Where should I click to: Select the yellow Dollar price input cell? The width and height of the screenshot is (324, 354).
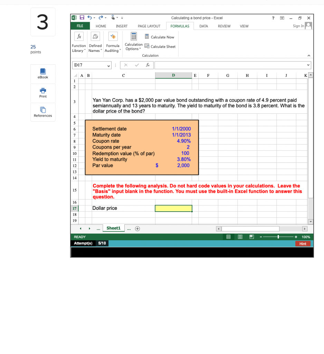point(173,208)
